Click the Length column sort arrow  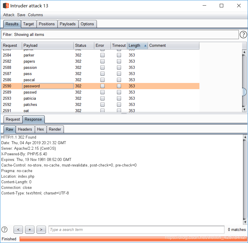coord(145,46)
